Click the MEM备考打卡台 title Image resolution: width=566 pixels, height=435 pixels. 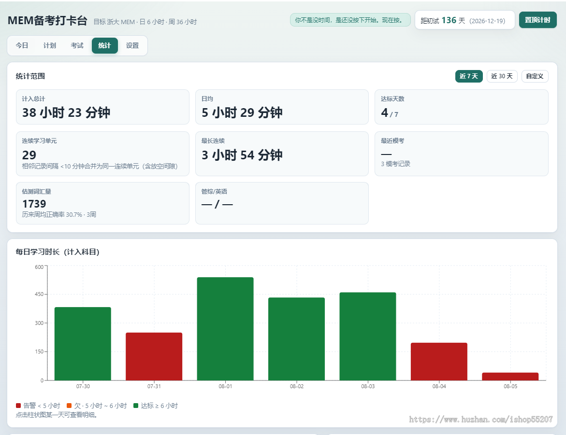47,21
